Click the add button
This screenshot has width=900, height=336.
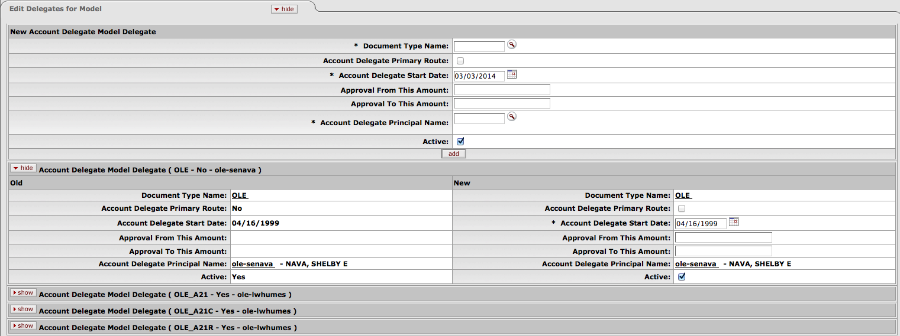pos(453,154)
